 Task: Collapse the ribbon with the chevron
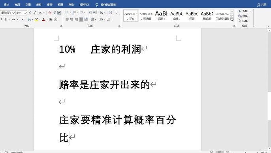pyautogui.click(x=269, y=27)
